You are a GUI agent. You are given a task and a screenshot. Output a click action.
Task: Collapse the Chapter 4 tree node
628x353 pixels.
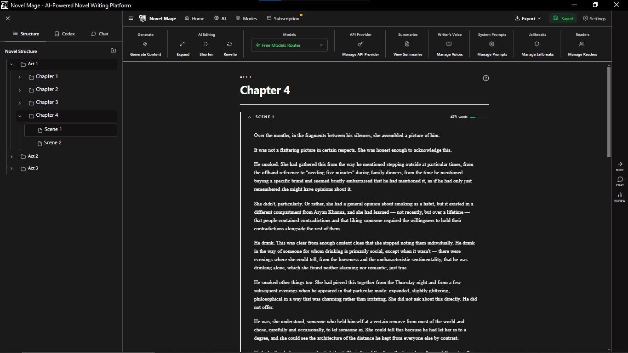pos(20,116)
